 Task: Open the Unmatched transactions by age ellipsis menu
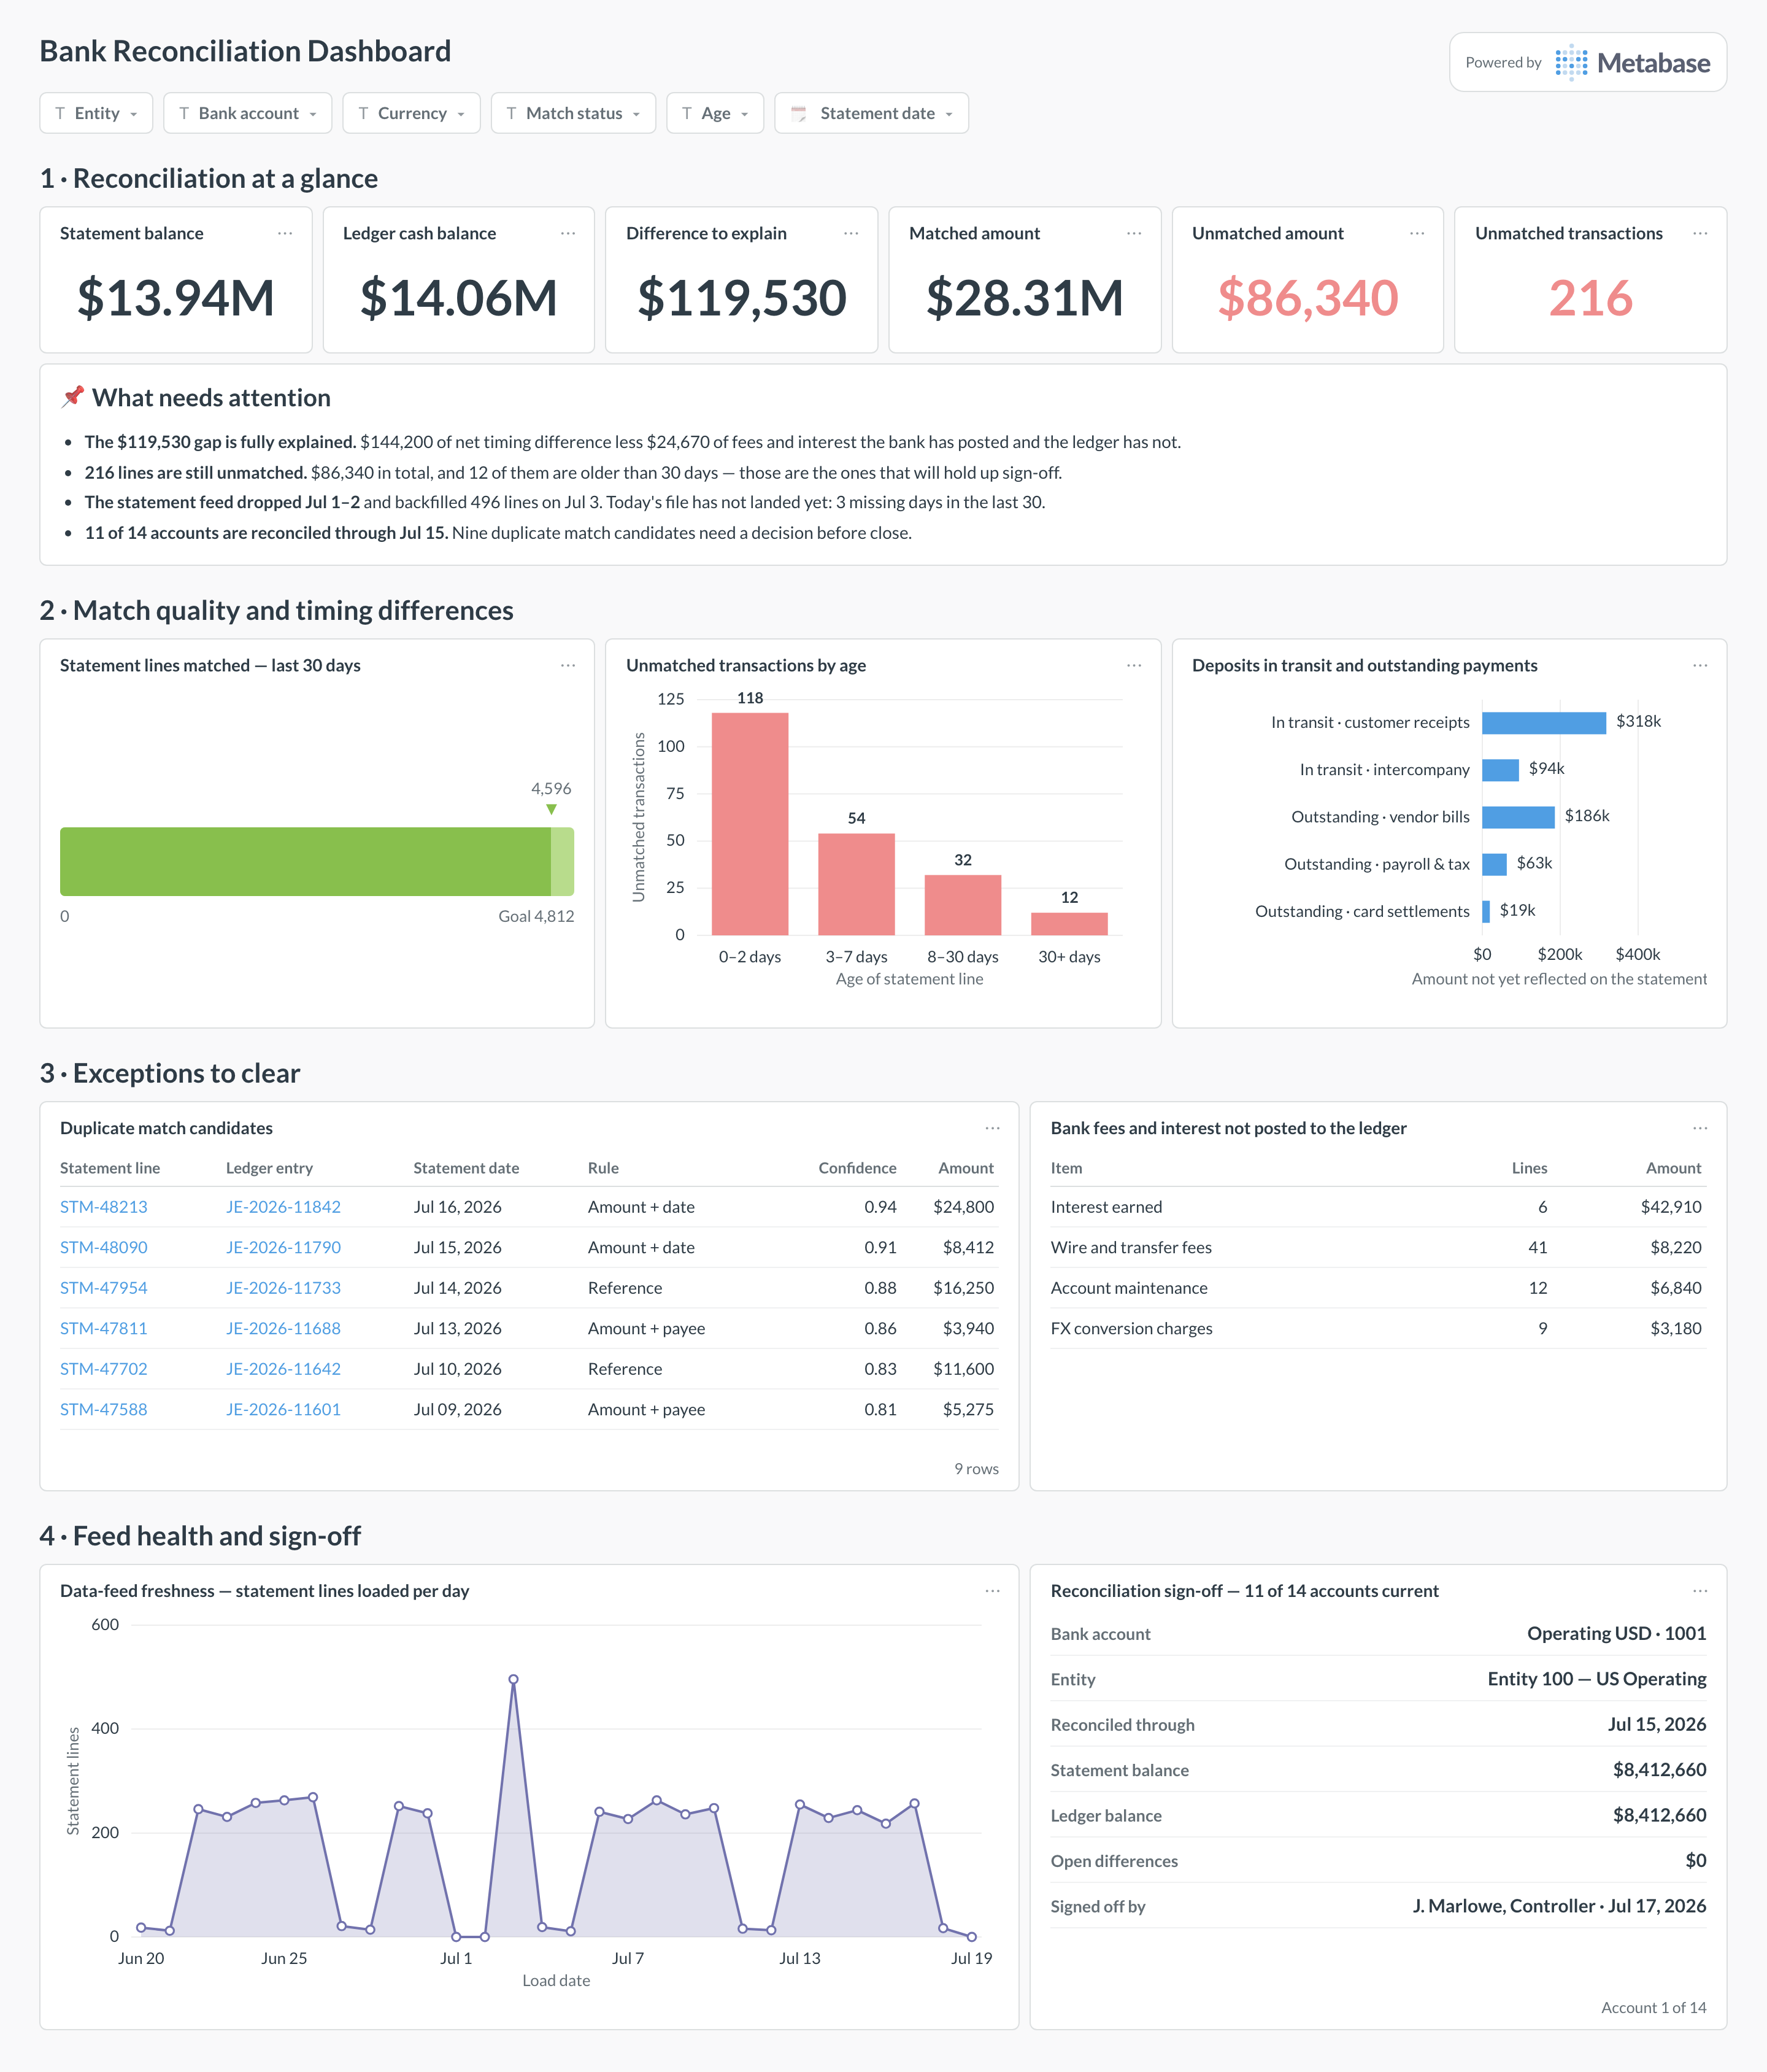pos(1133,665)
